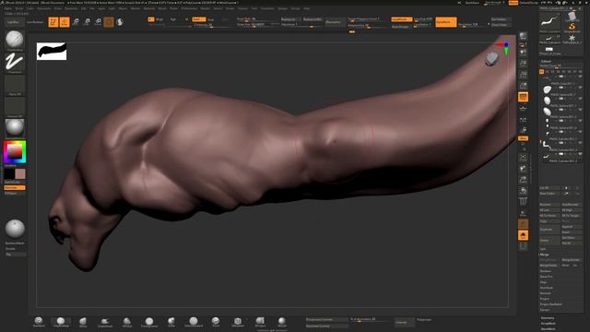Click the Rotate view icon in right shelf
This screenshot has width=590, height=332.
tap(523, 191)
